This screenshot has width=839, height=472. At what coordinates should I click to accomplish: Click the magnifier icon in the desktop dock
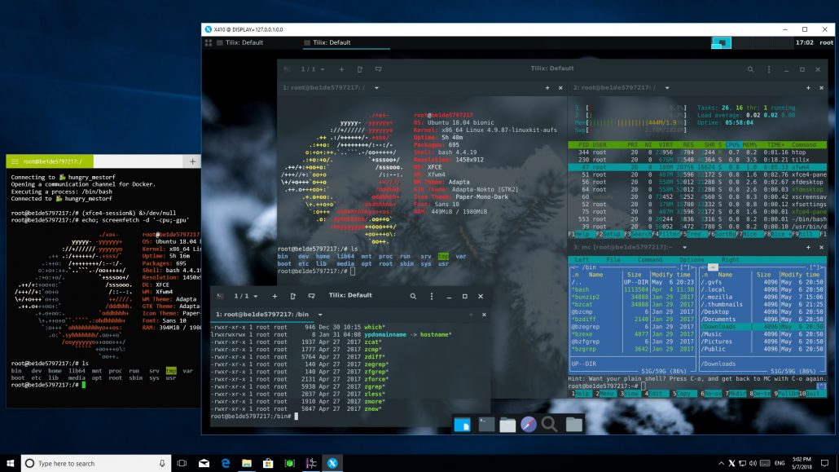(x=550, y=425)
